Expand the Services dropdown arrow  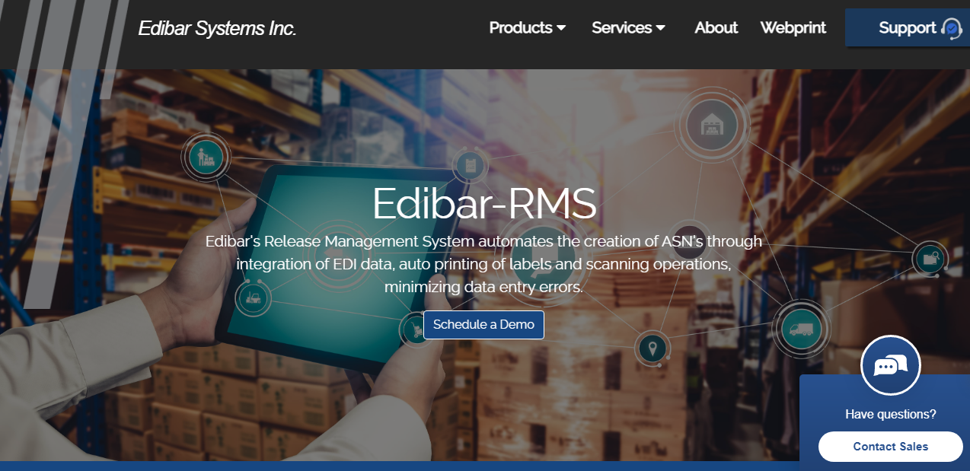pos(660,28)
